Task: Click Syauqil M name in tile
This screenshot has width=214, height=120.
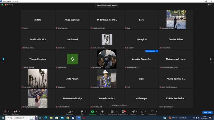Action: (x=141, y=39)
